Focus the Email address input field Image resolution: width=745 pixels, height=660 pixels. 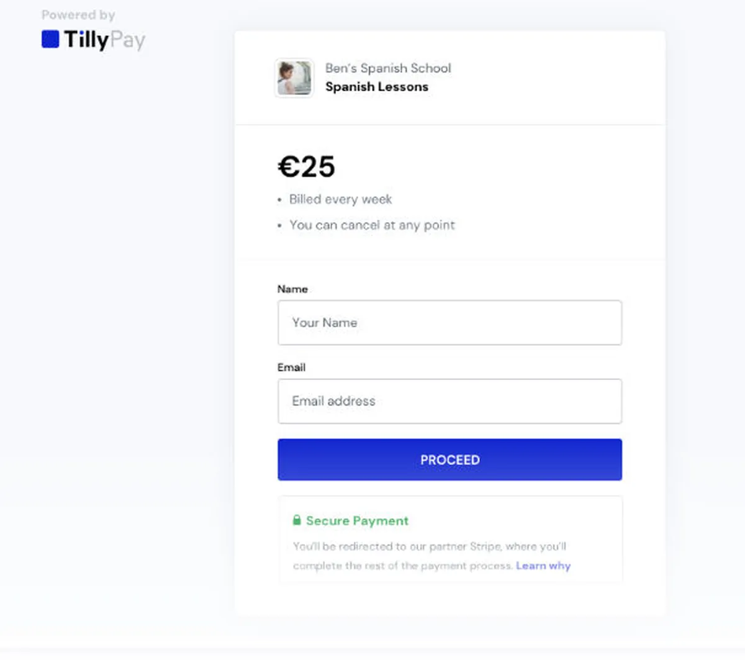[449, 401]
